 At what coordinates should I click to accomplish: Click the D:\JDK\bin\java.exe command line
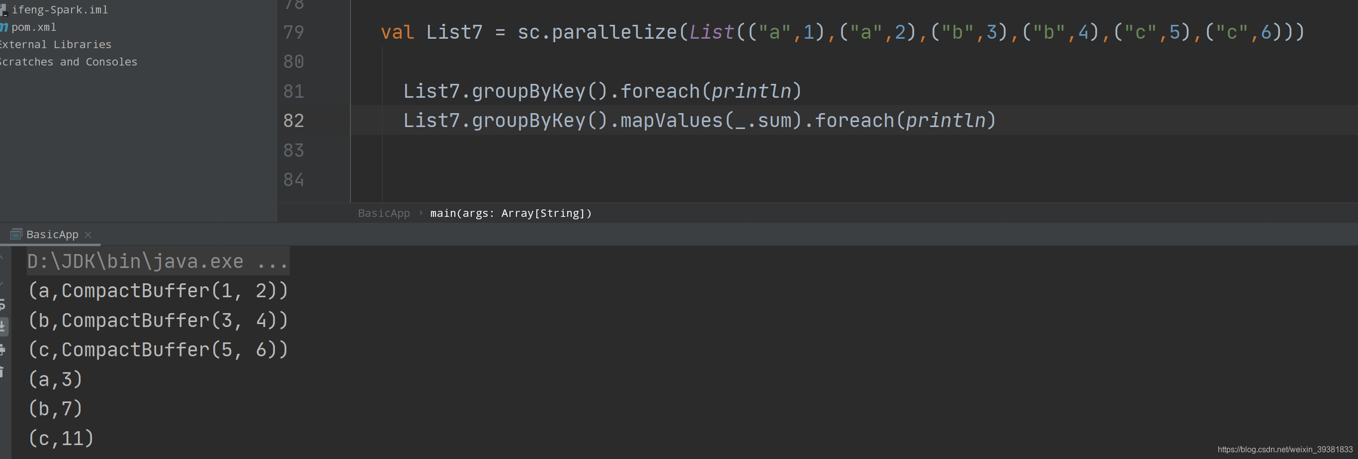click(x=158, y=261)
